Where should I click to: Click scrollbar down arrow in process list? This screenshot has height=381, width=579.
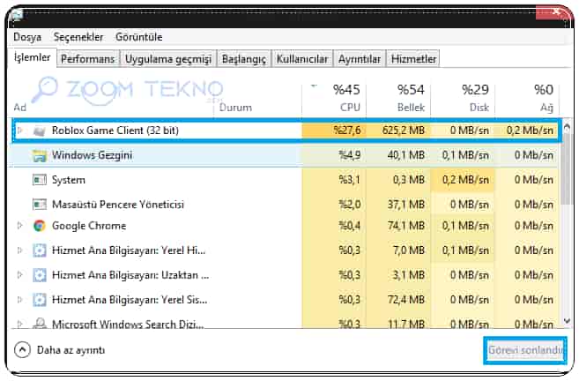(x=567, y=321)
